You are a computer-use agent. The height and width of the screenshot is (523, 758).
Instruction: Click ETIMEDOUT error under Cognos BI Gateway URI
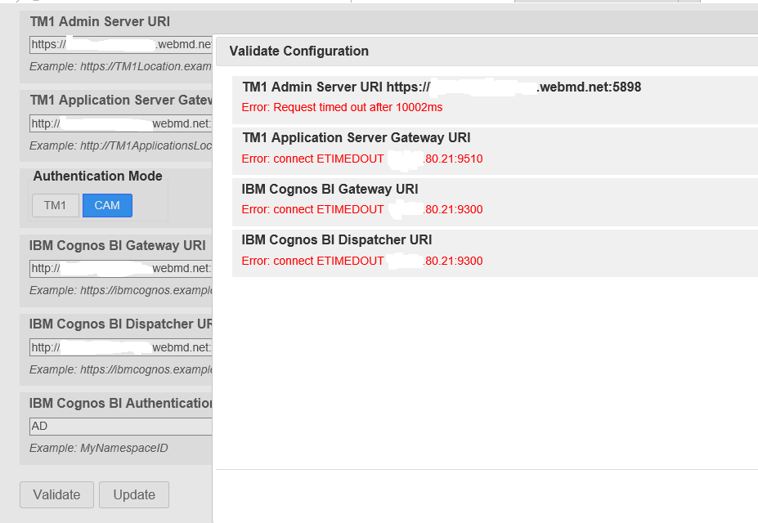pos(362,209)
